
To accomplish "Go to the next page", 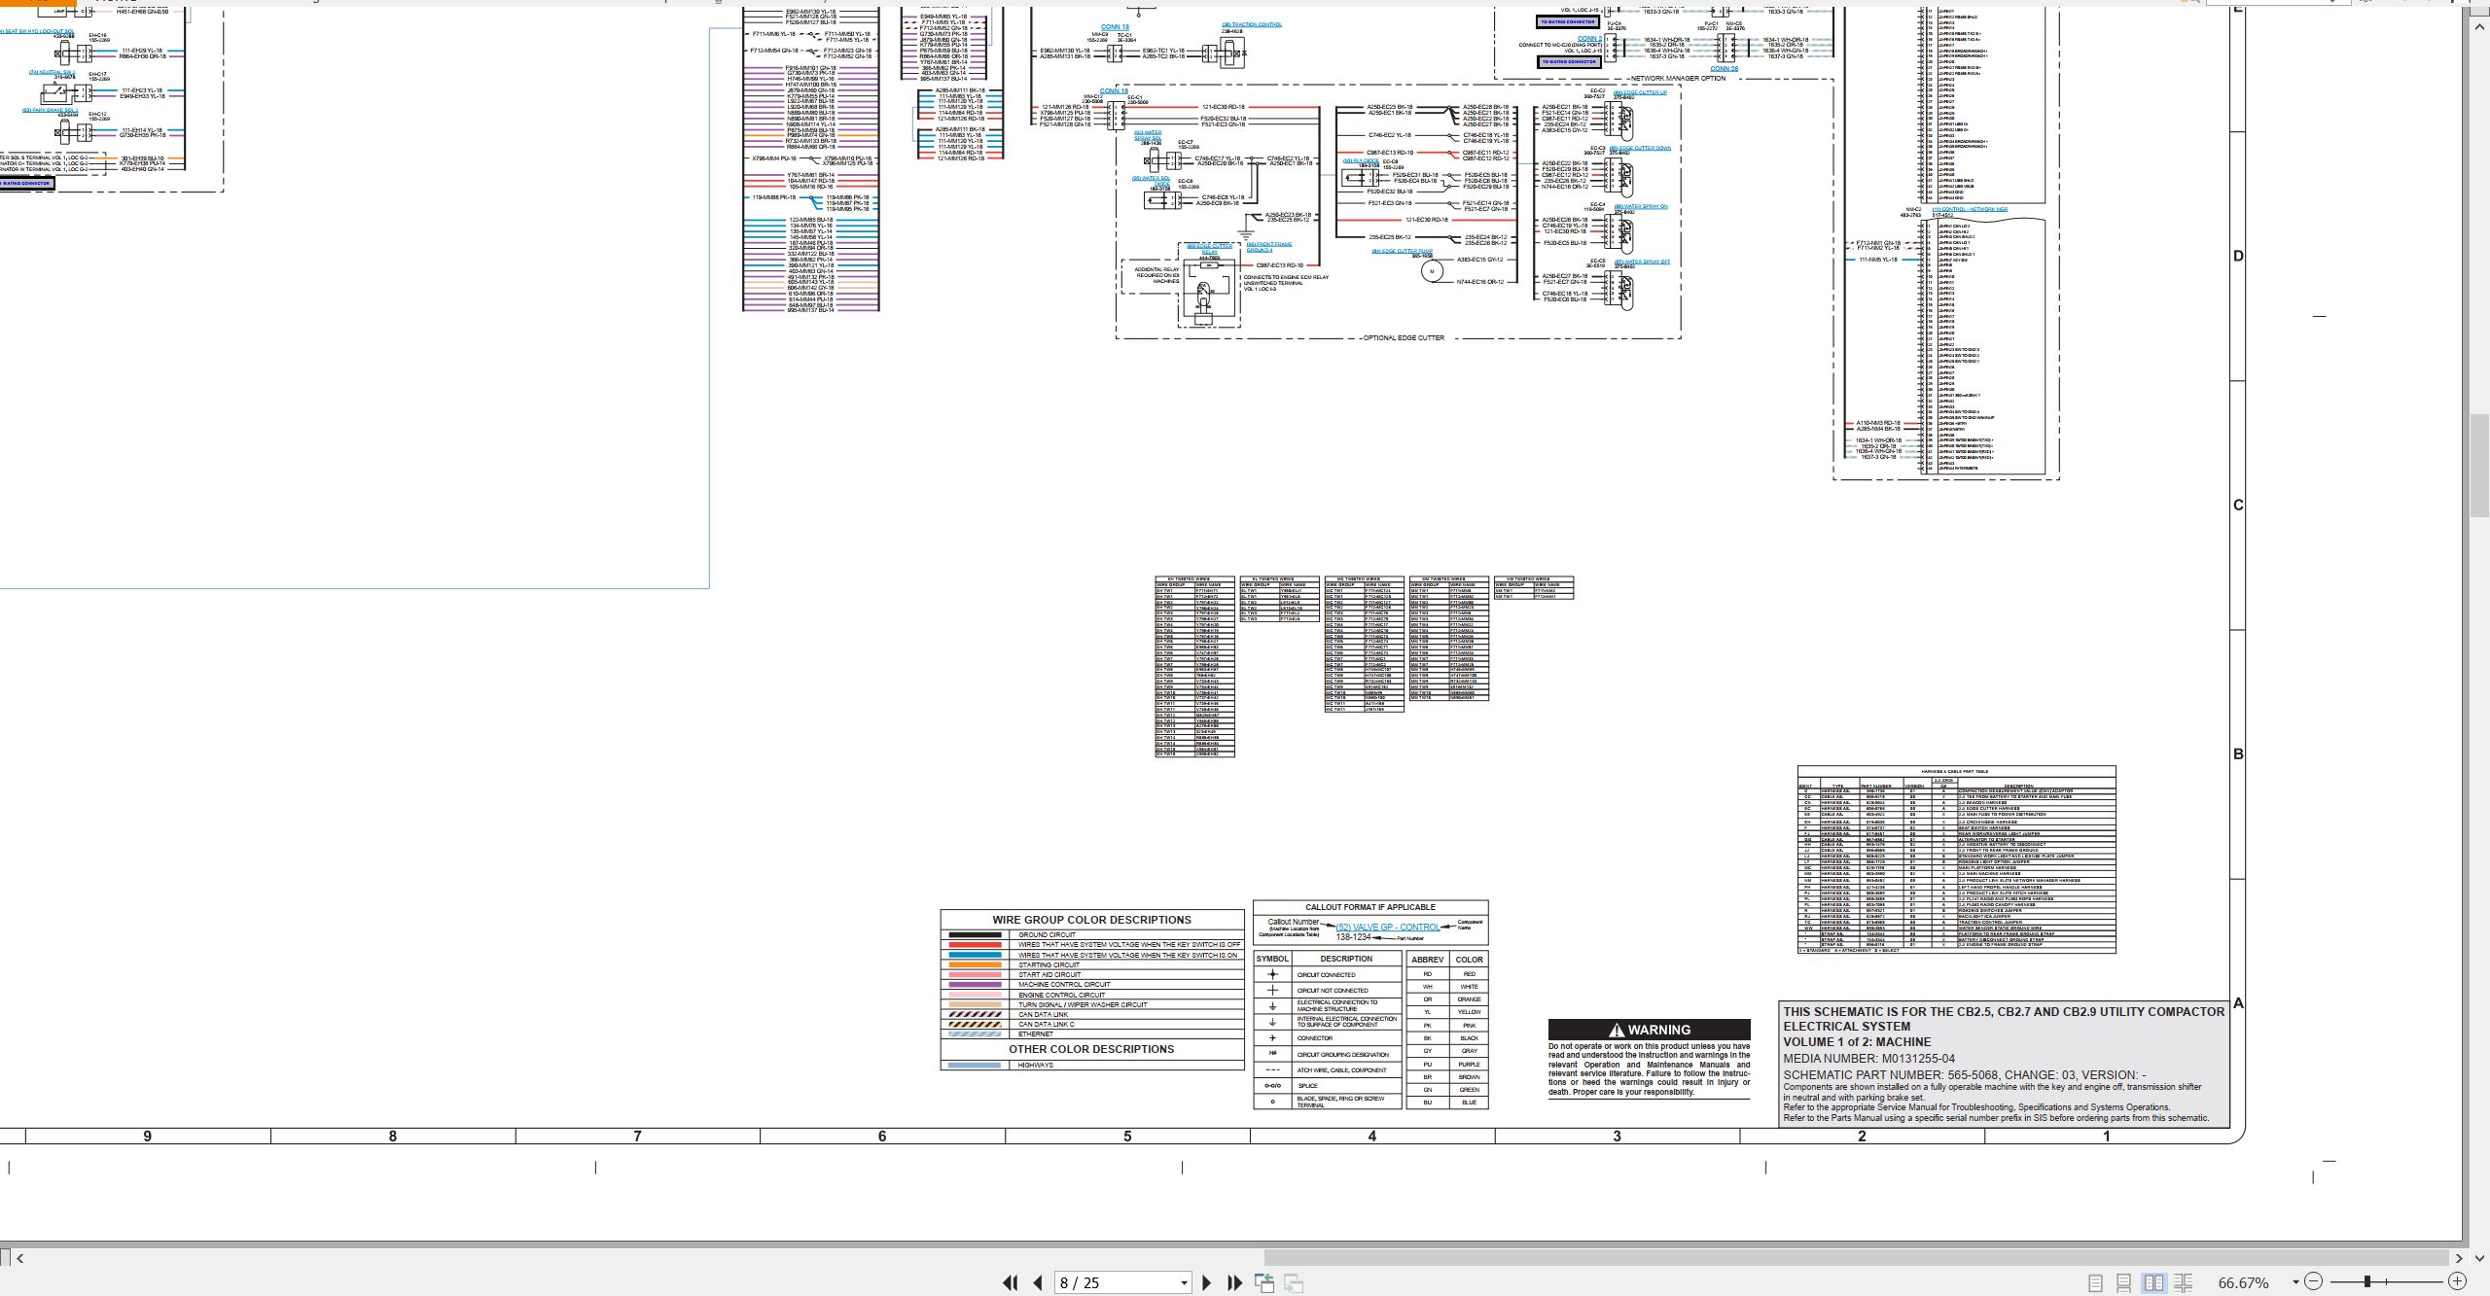I will [1207, 1282].
